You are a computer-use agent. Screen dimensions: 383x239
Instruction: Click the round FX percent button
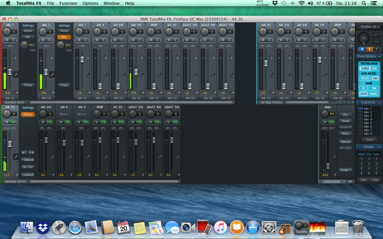364,39
